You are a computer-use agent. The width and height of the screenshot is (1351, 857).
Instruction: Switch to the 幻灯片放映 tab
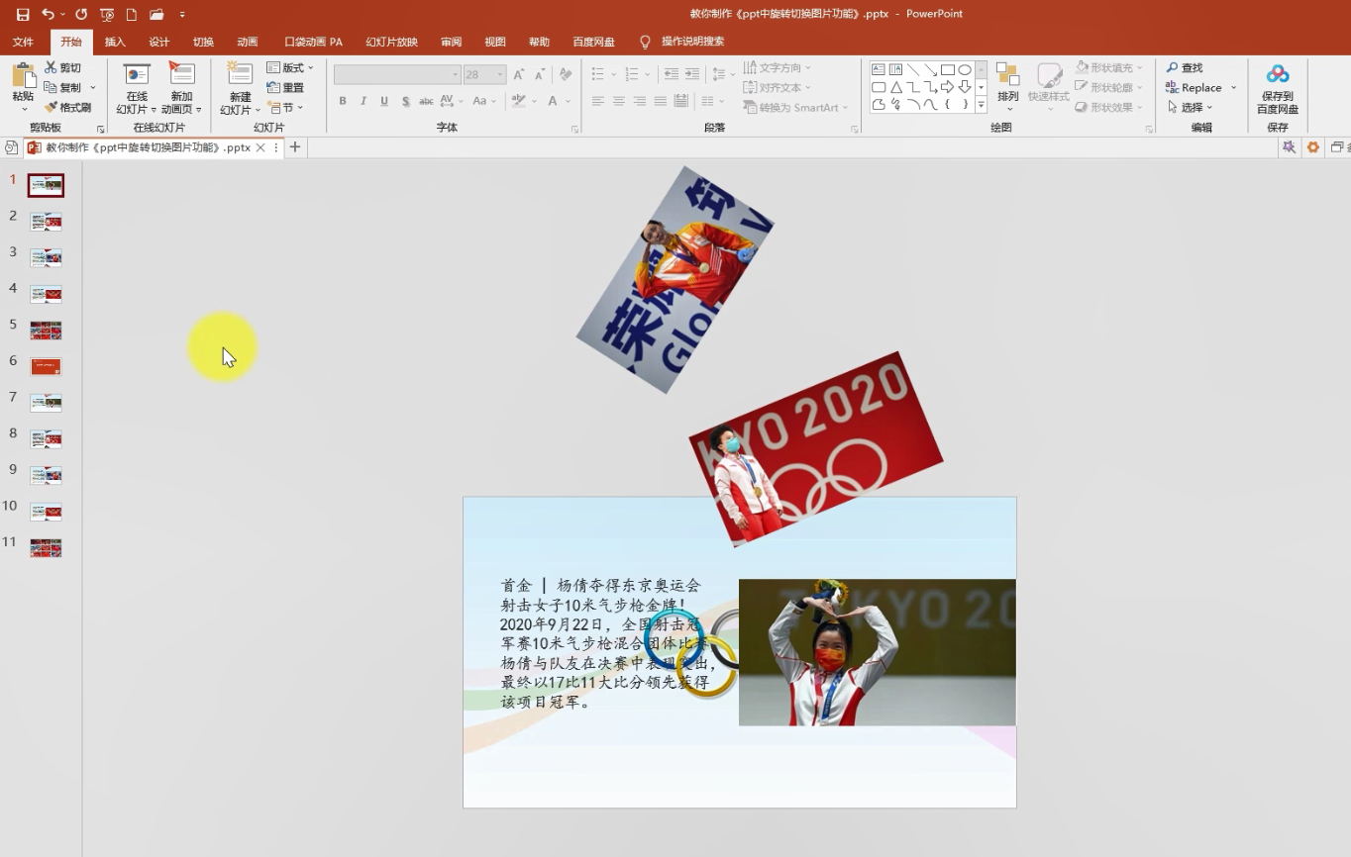(x=391, y=42)
